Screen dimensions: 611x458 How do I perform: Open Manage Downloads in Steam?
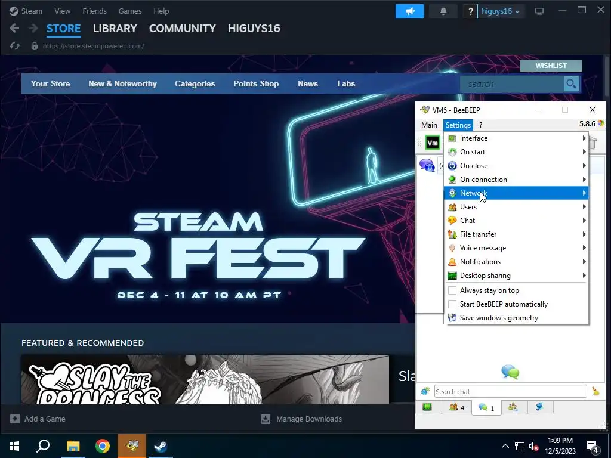pyautogui.click(x=301, y=419)
